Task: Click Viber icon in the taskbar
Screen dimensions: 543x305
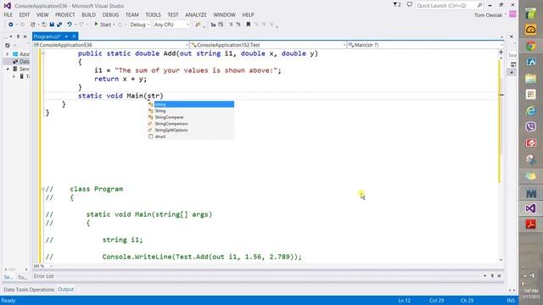Action: 530,126
